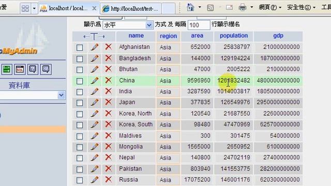Tick the Bangladesh row checkbox
The height and width of the screenshot is (186, 331).
[x=80, y=58]
